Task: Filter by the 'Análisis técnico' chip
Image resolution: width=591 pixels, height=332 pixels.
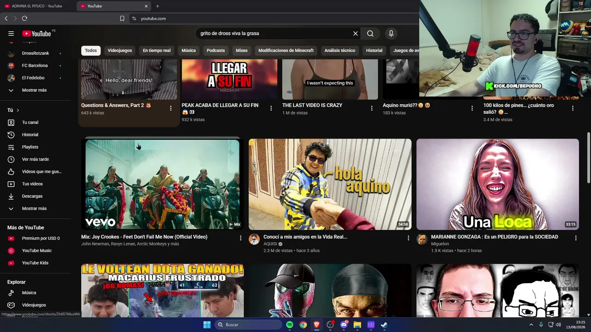Action: coord(339,50)
